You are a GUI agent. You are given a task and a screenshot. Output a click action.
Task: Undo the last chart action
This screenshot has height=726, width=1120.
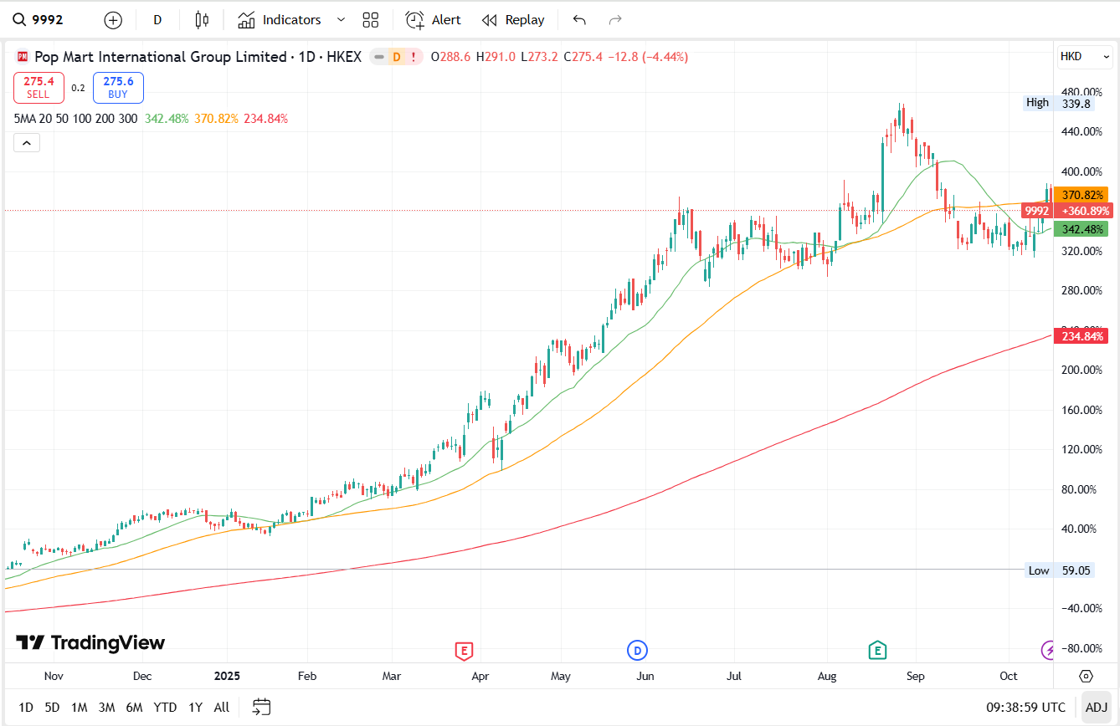(579, 20)
